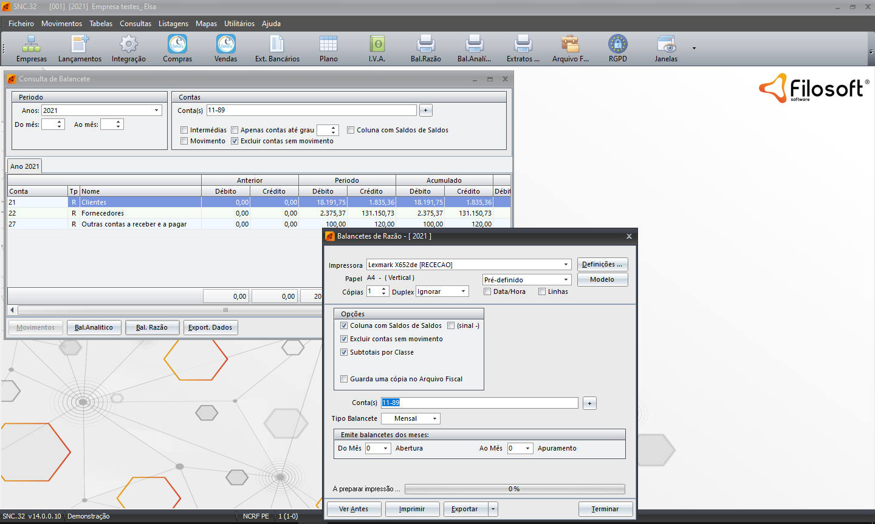Click the Imprimir button
Screen dimensions: 875x524
412,509
